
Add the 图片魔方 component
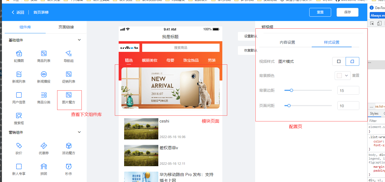click(69, 98)
